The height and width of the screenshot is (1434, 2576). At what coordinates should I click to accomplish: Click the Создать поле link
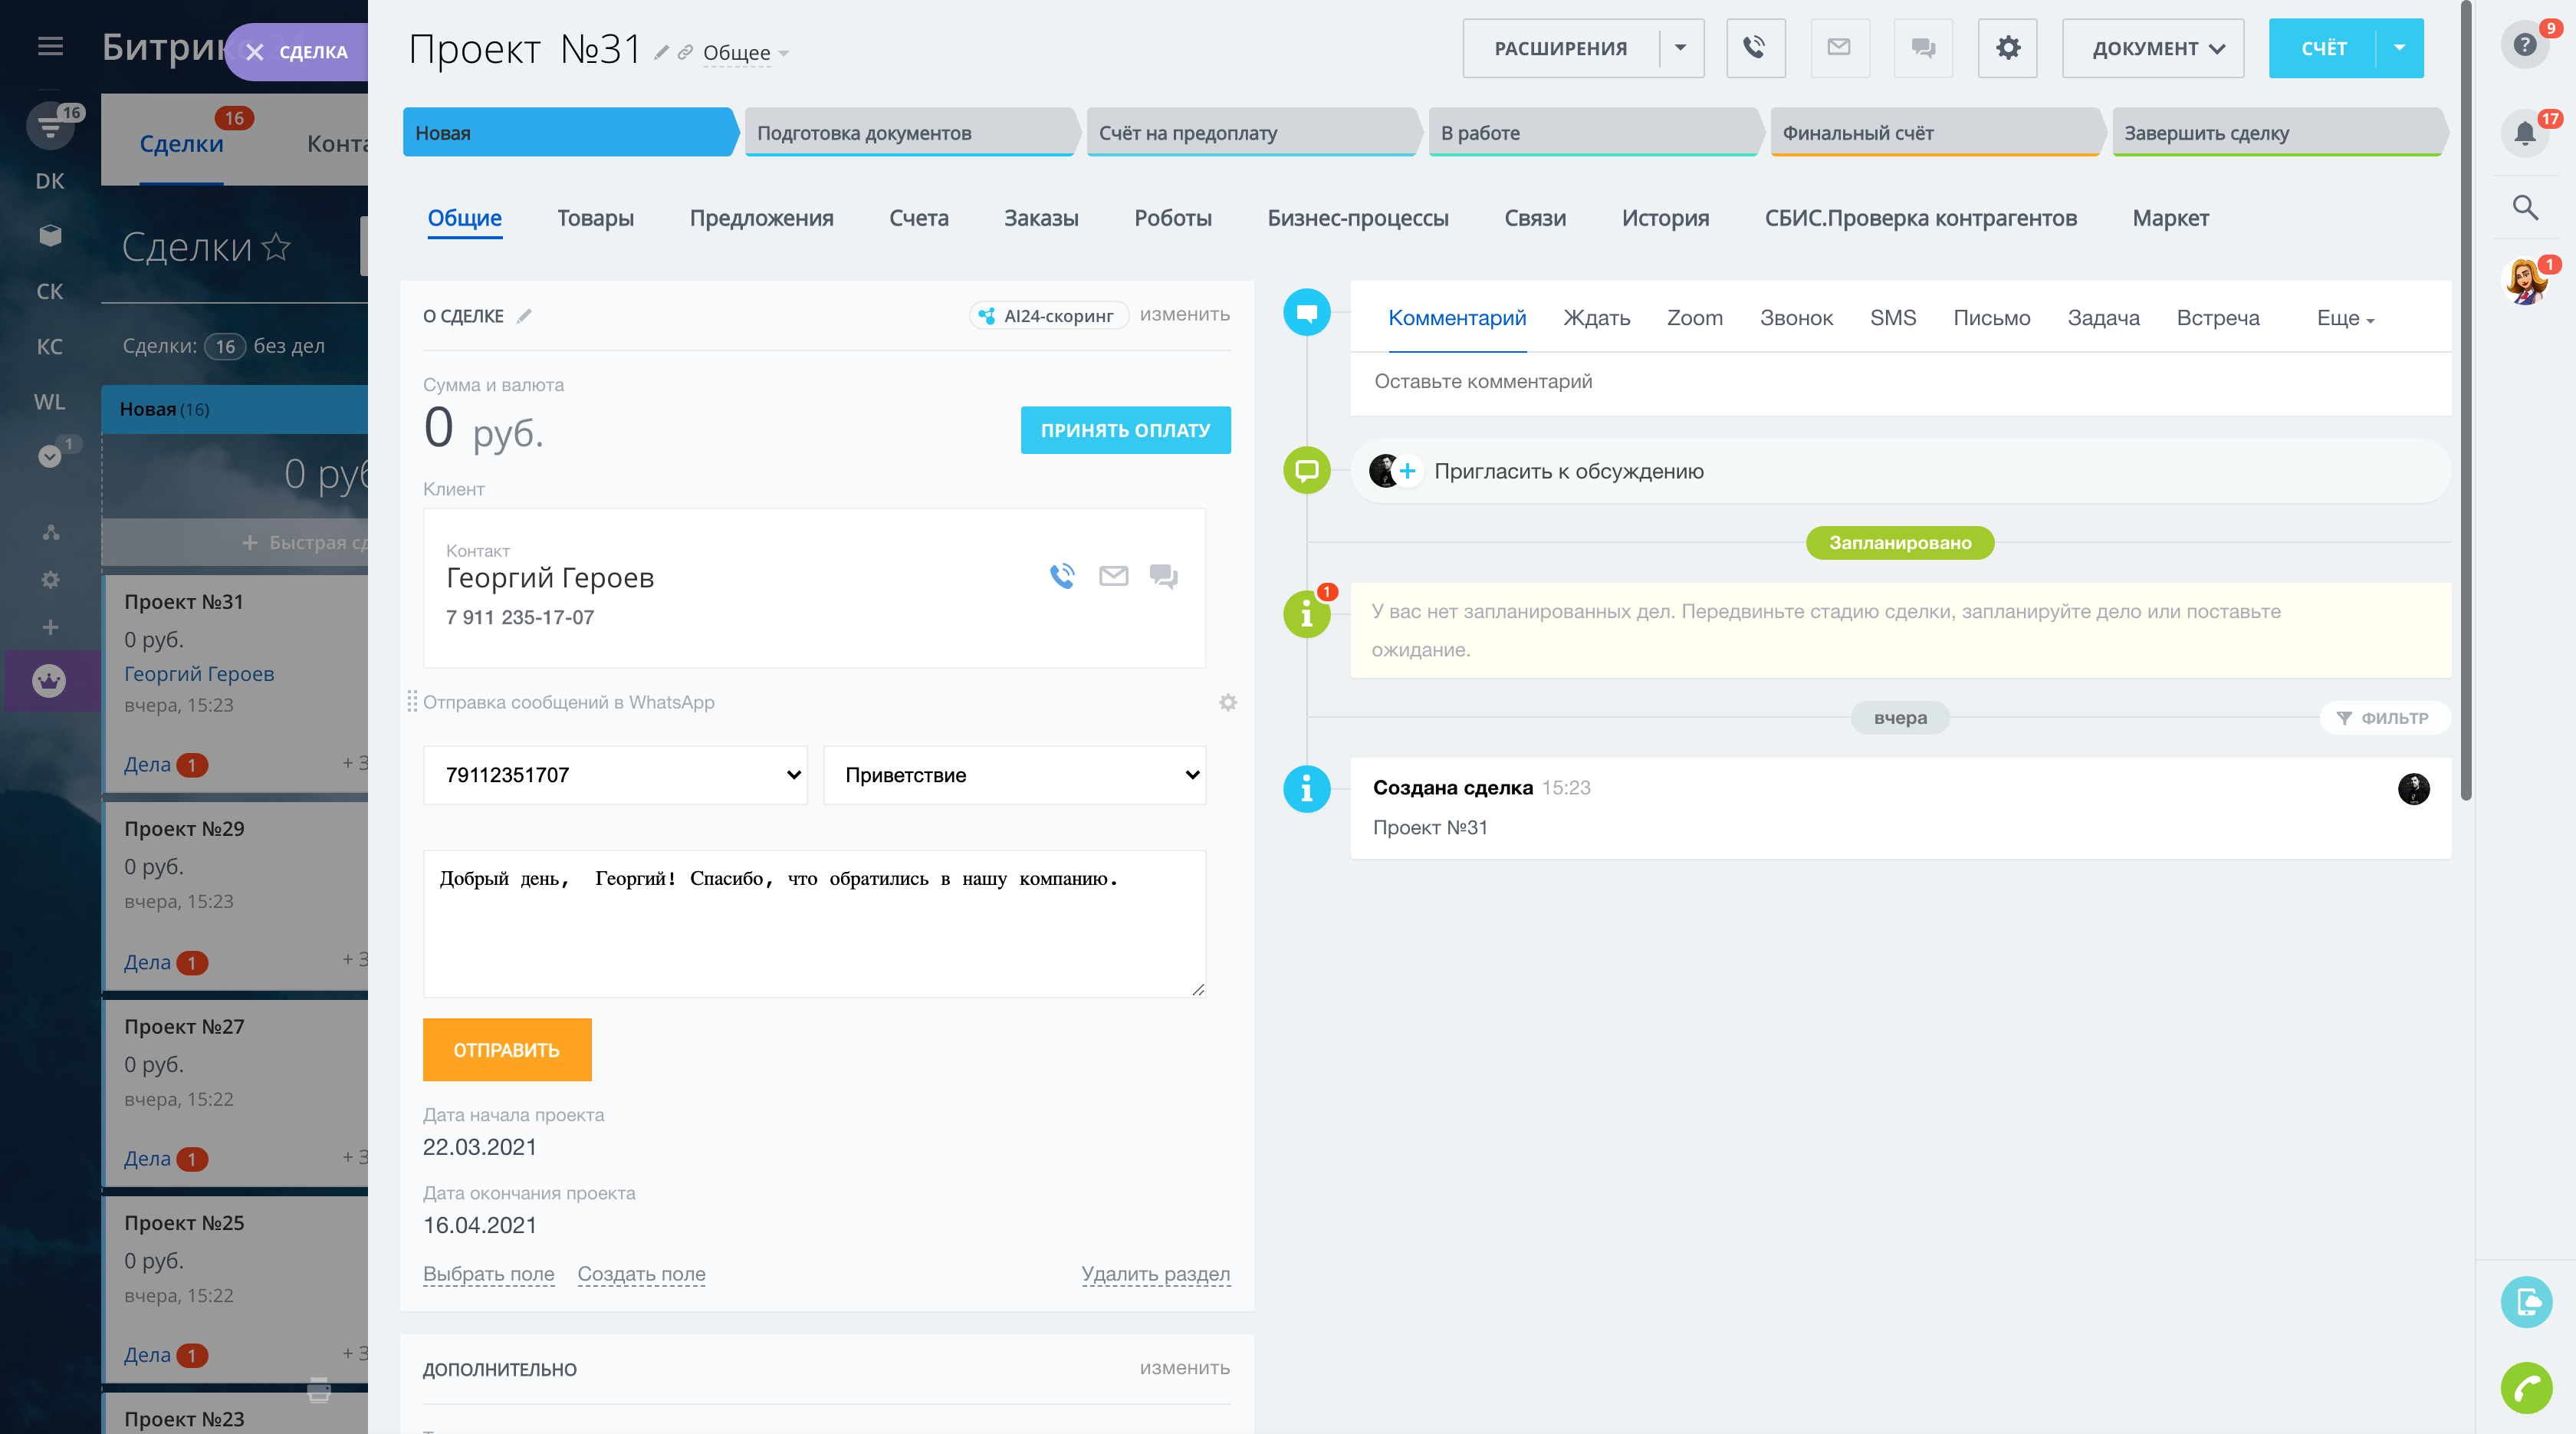coord(641,1274)
